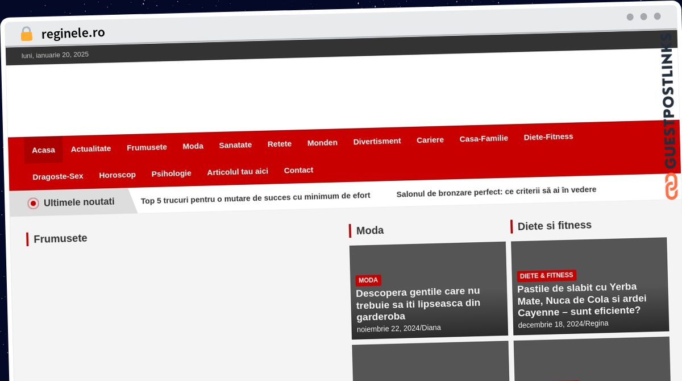Open Pastile de slabit cu Yerba Mate article
This screenshot has height=381, width=682.
coord(581,299)
